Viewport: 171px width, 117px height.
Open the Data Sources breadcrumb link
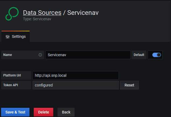click(x=42, y=13)
